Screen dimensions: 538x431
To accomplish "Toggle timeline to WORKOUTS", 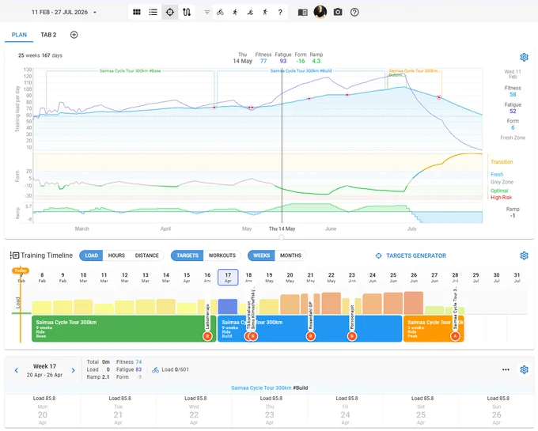I will pyautogui.click(x=222, y=255).
